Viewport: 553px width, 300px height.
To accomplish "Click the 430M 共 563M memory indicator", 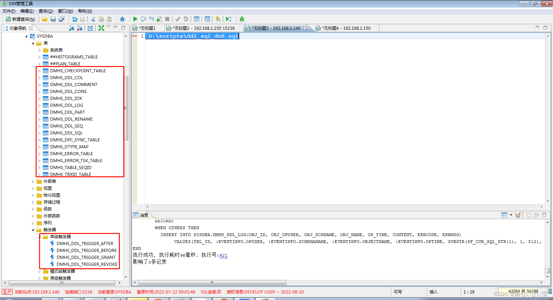I will 523,292.
